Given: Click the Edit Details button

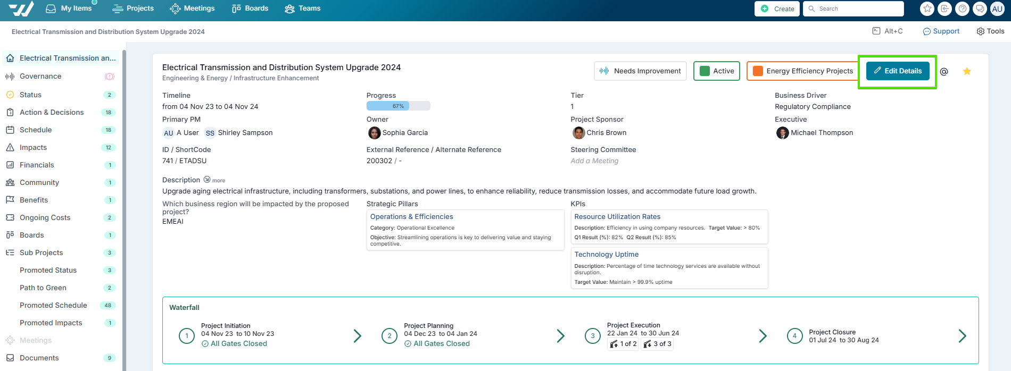Looking at the screenshot, I should pos(898,71).
